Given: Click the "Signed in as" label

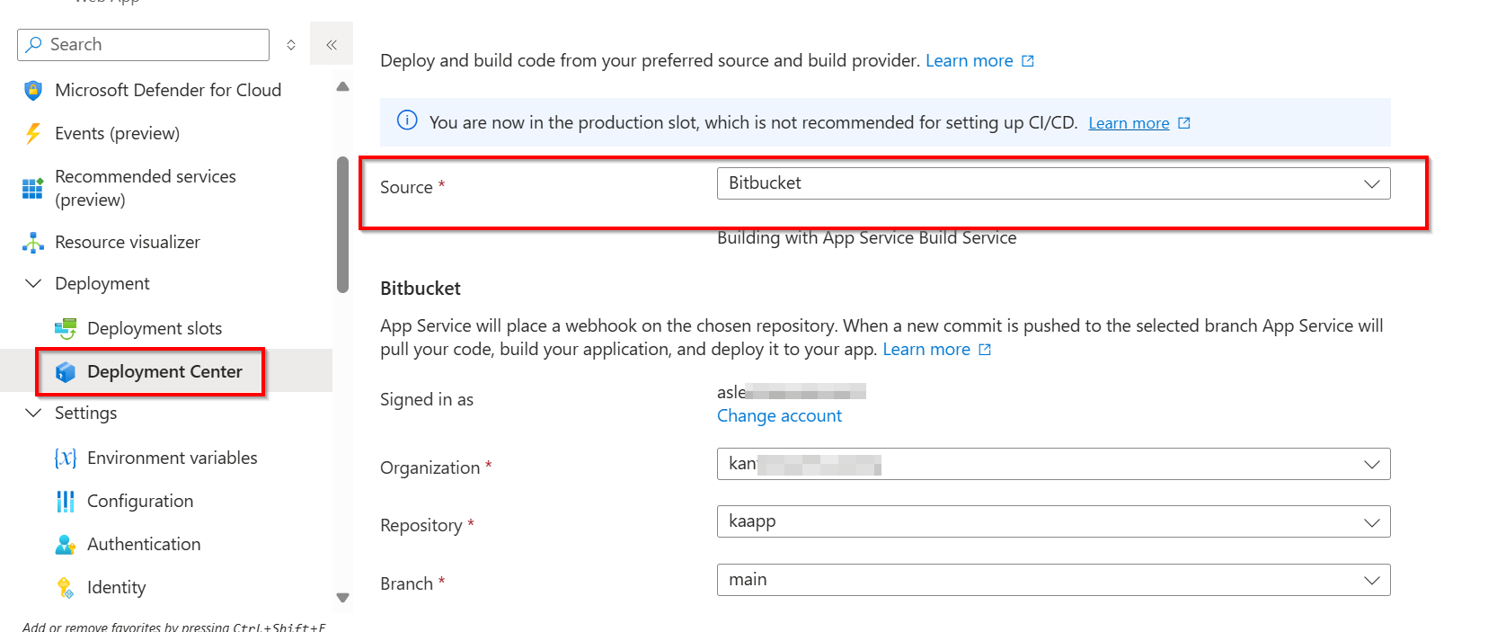Looking at the screenshot, I should [x=427, y=400].
